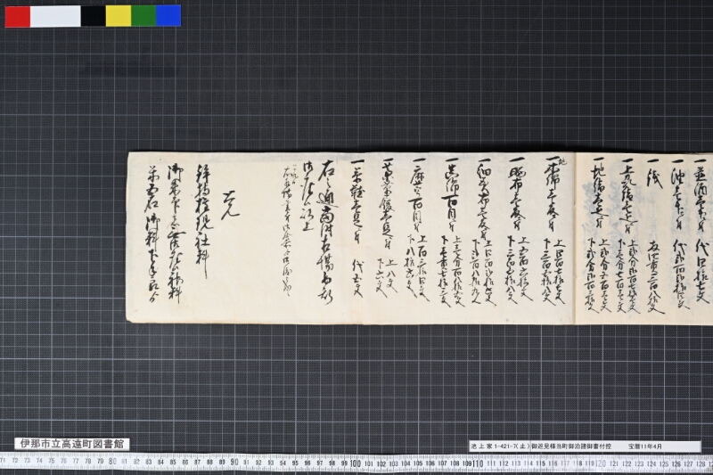713x475 pixels.
Task: Click the green color patch
Action: click(x=143, y=16)
